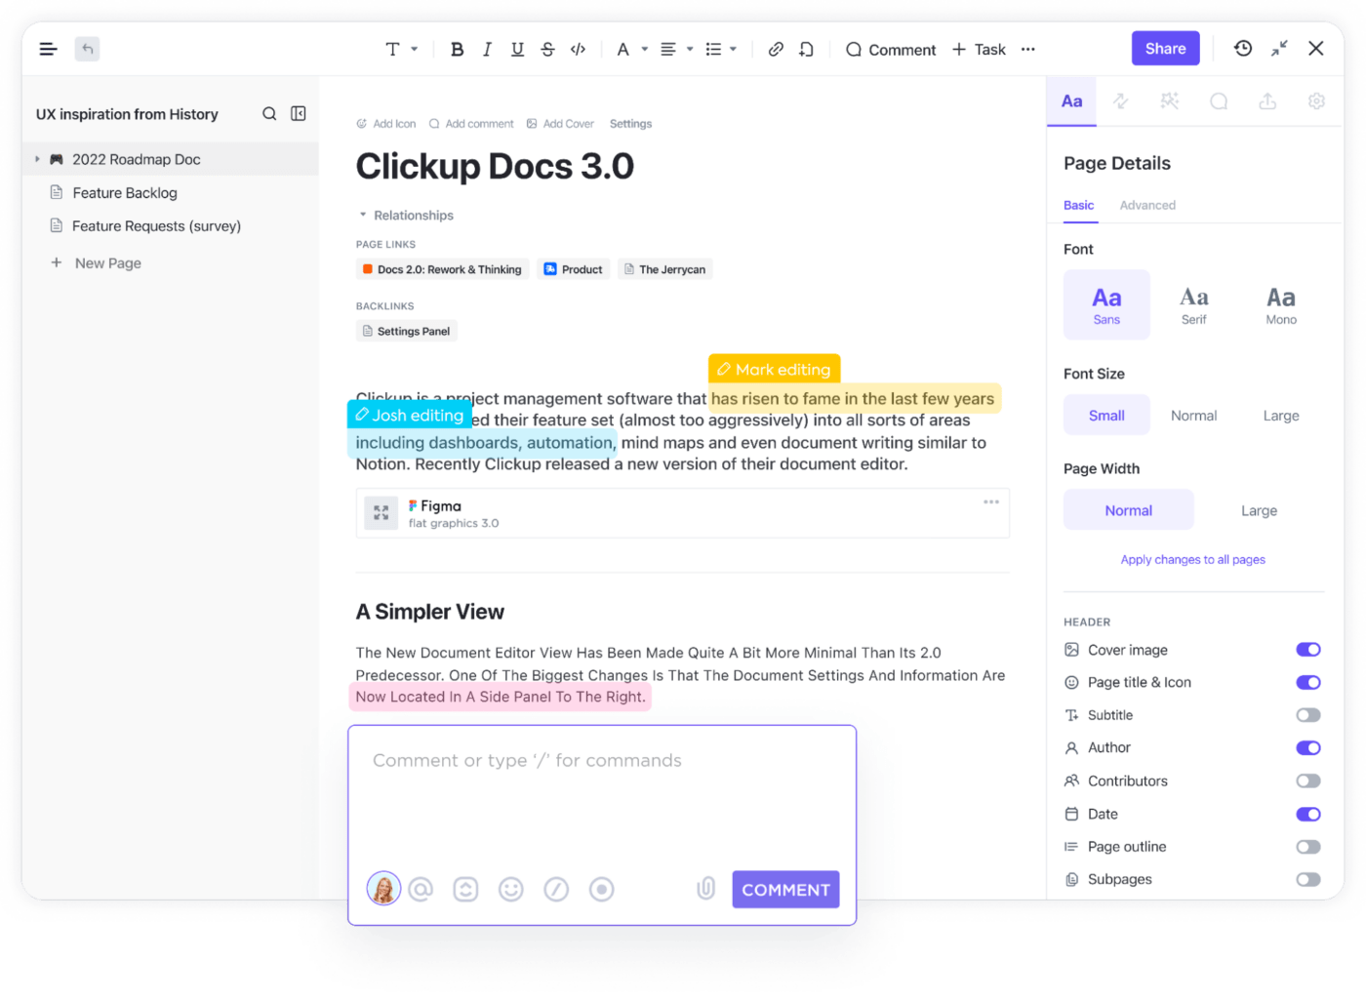
Task: Click Settings above the page title
Action: (630, 124)
